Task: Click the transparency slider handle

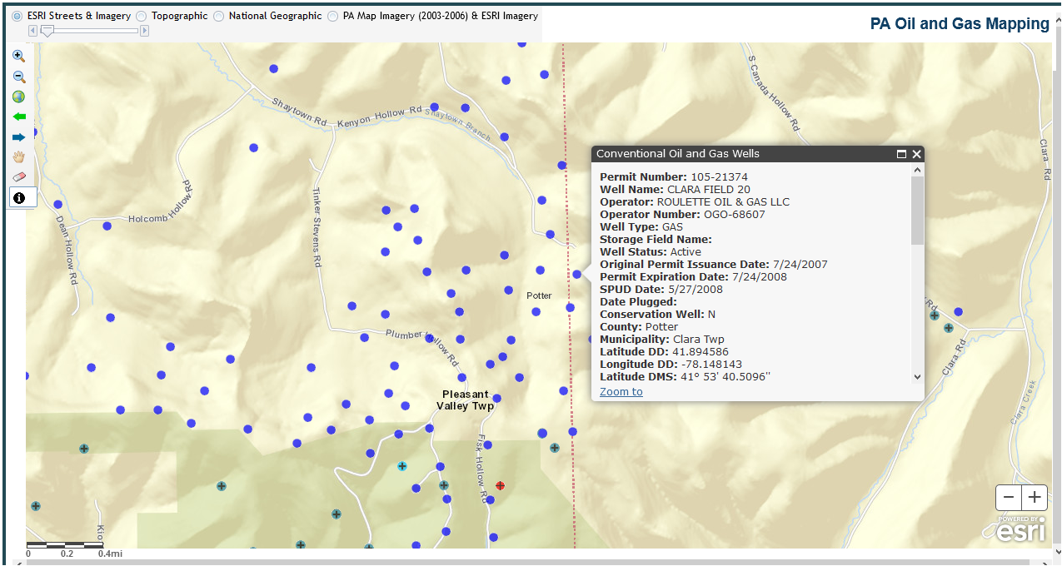Action: coord(47,31)
